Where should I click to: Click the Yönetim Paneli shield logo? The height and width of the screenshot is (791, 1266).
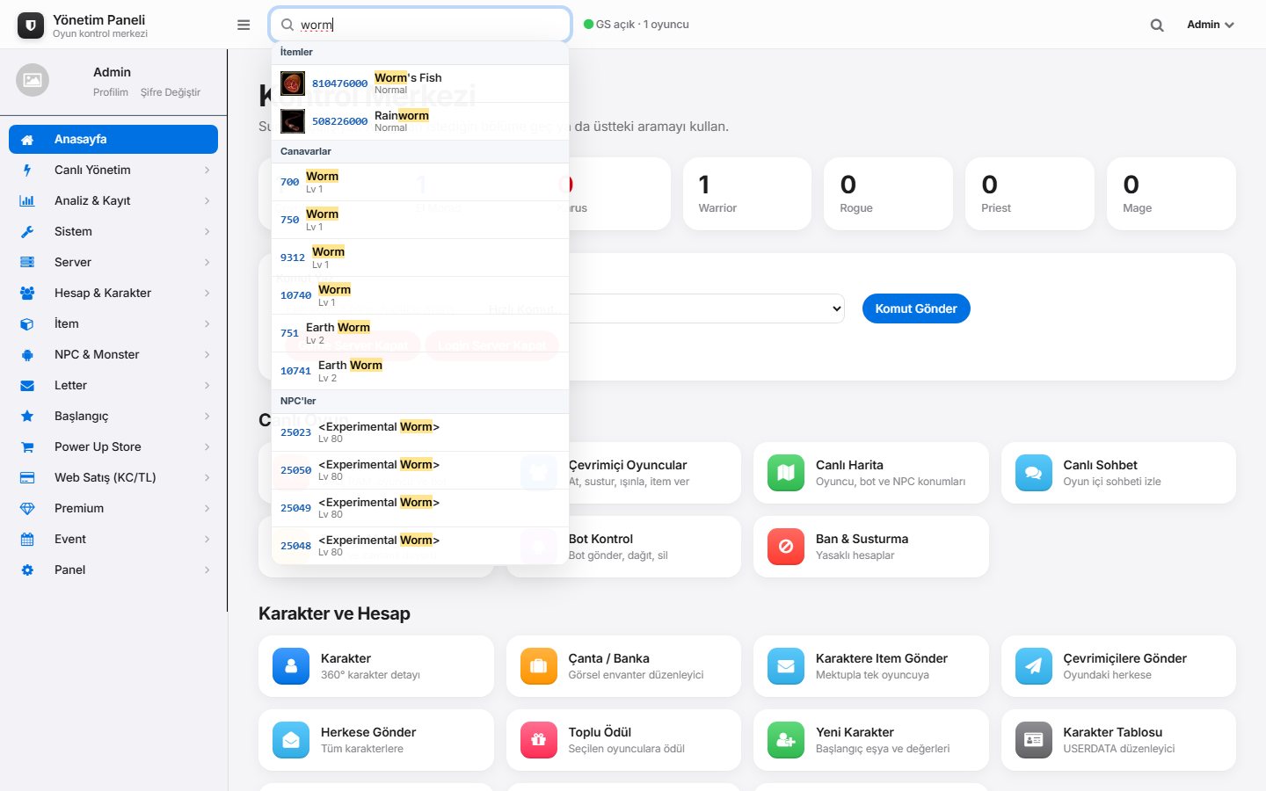[31, 25]
